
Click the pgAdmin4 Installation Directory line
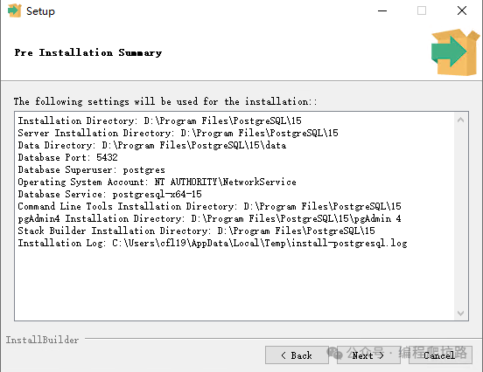click(209, 218)
